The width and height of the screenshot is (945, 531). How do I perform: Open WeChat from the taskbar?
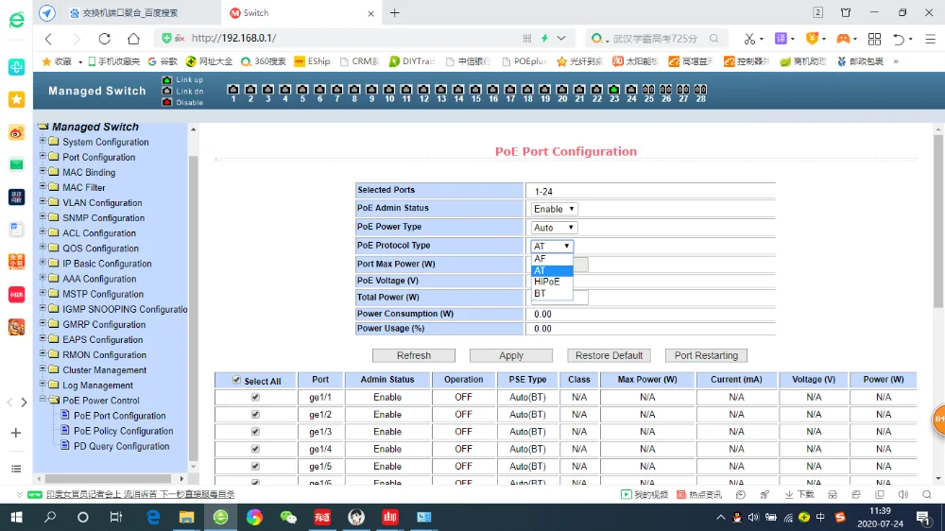[288, 517]
